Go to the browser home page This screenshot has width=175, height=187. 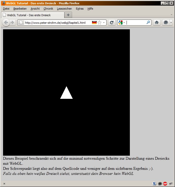pos(157,23)
